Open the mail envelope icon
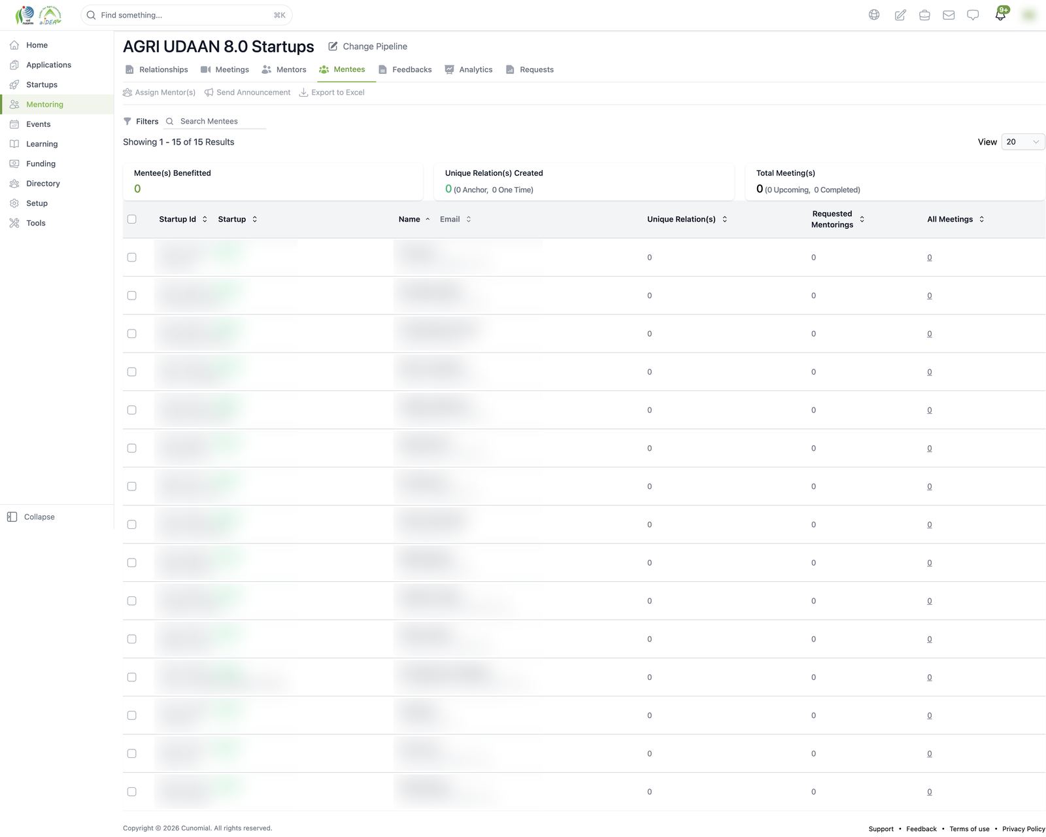The width and height of the screenshot is (1046, 837). click(x=949, y=15)
